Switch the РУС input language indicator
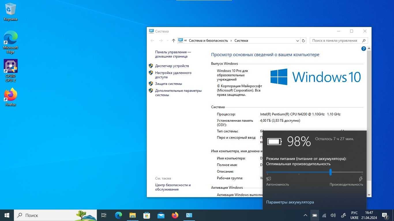Viewport: 394px width, 221px height. (x=354, y=213)
